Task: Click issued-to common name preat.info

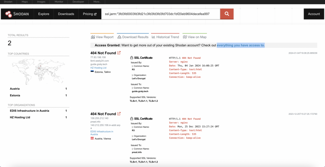Action: click(x=137, y=152)
